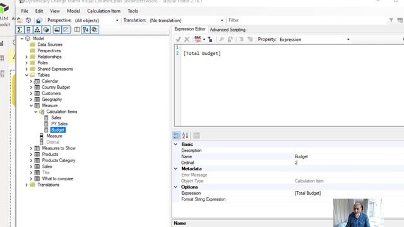Select the What to compare table
Image resolution: width=404 pixels, height=227 pixels.
tap(57, 178)
